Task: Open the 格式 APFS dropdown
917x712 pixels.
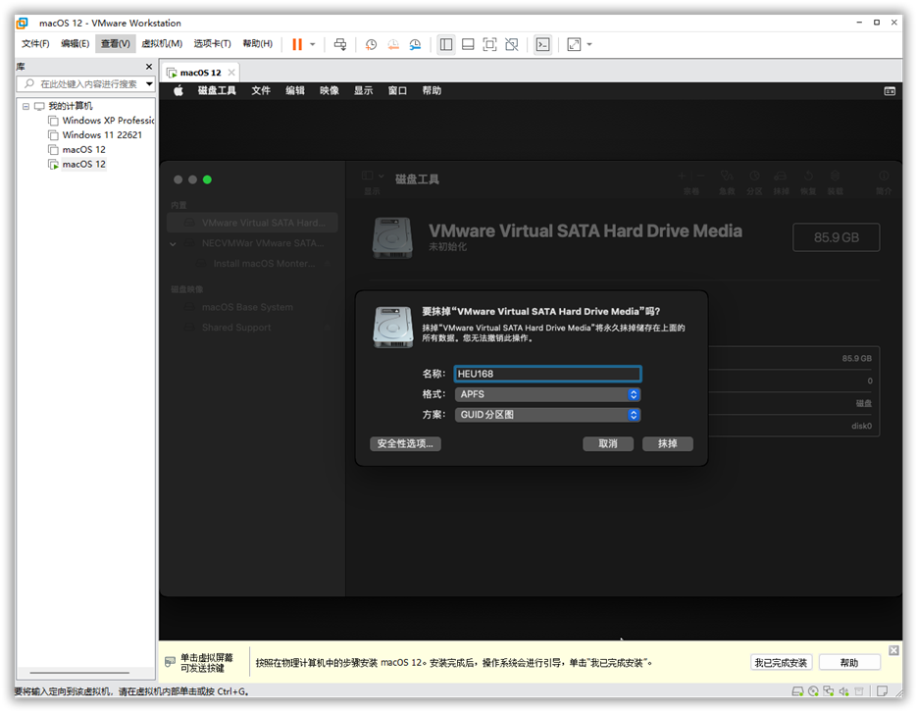Action: coord(547,394)
